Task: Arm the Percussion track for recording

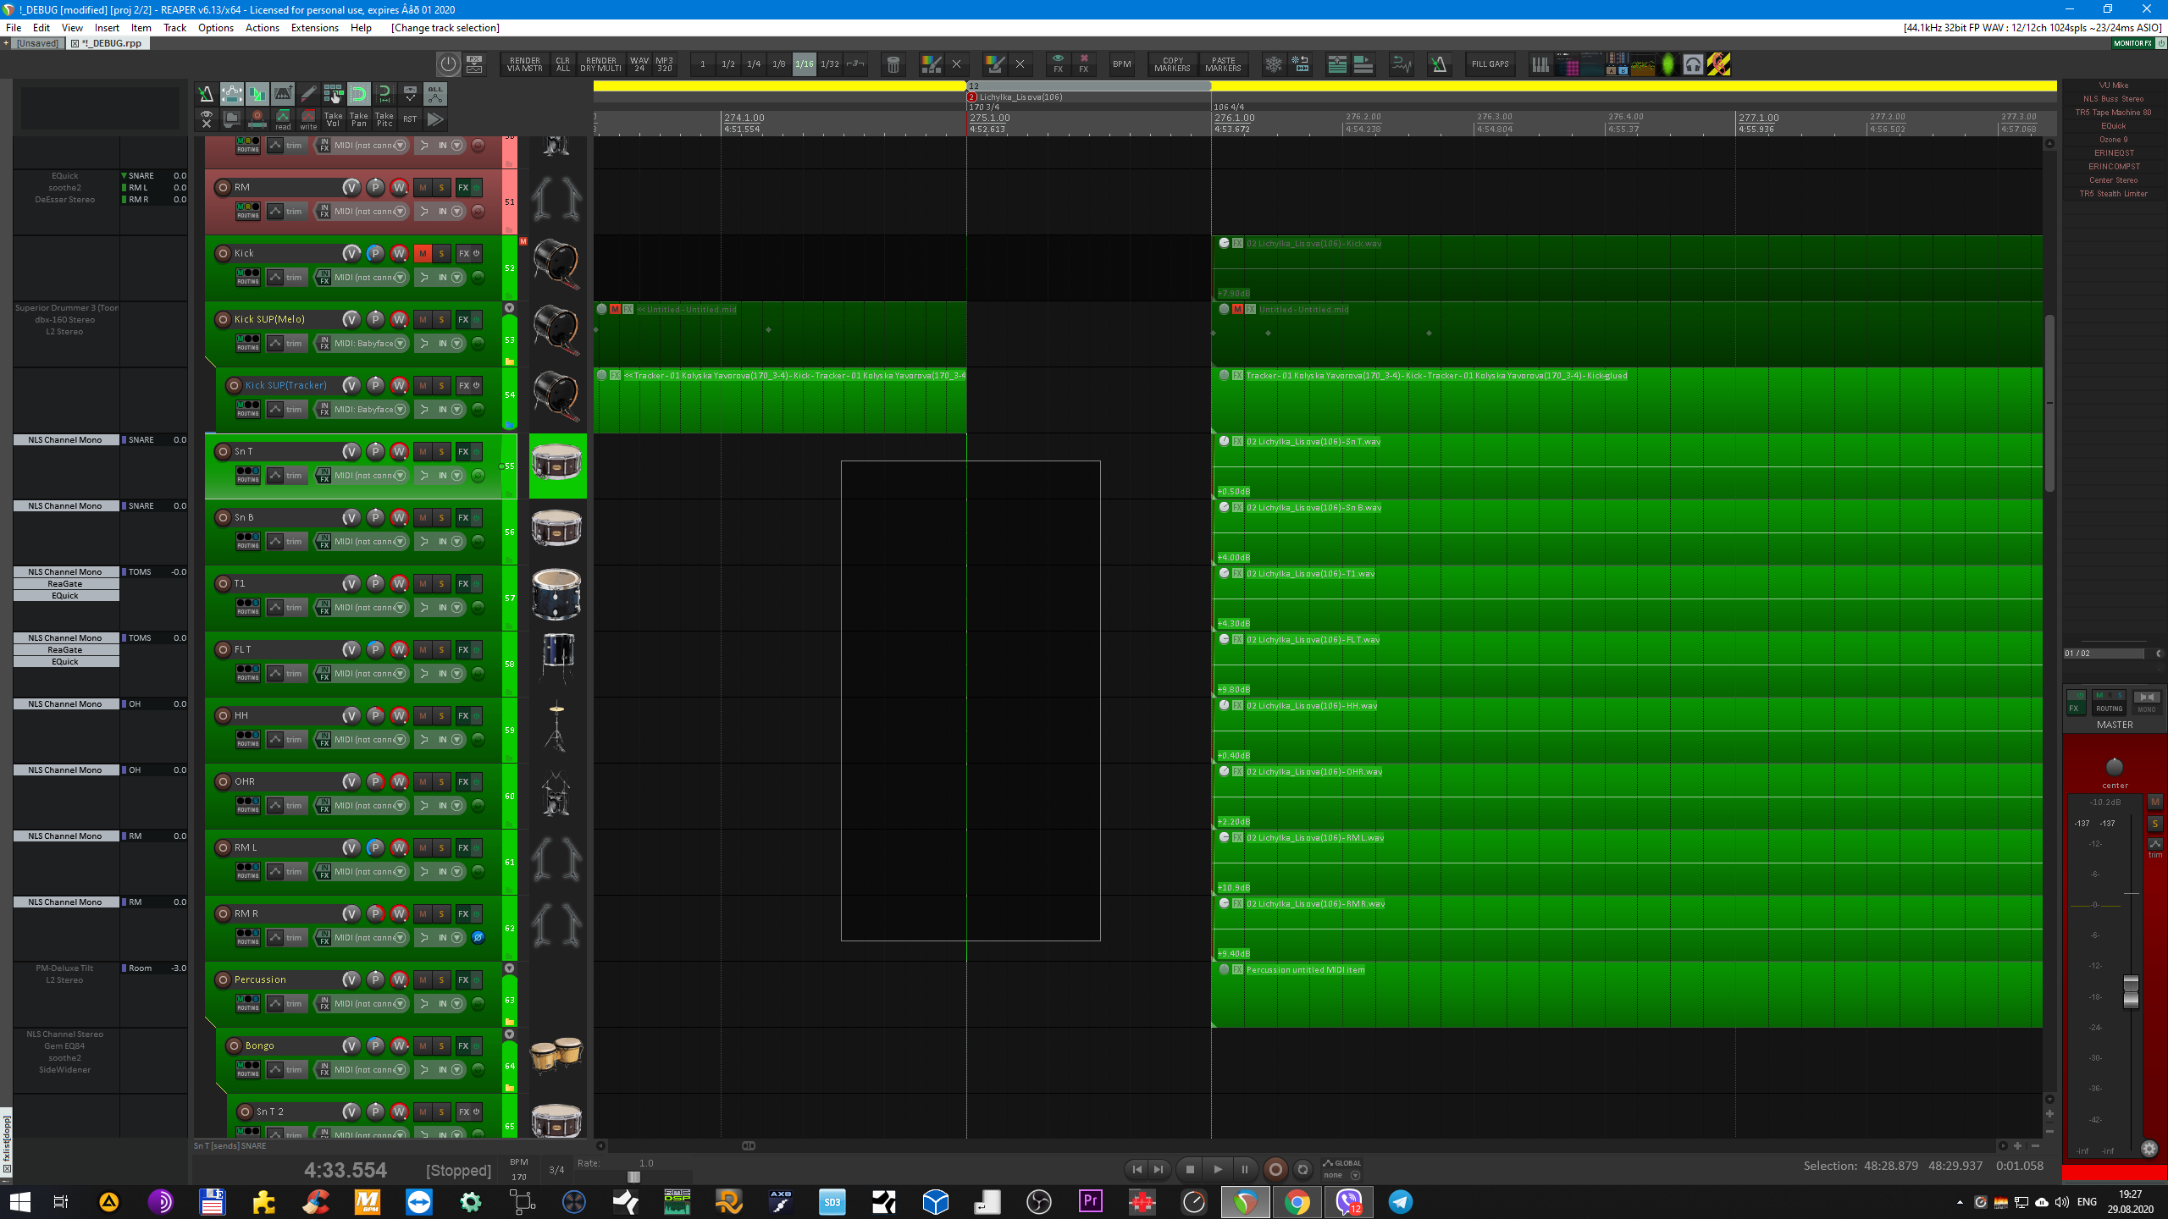Action: pyautogui.click(x=223, y=979)
